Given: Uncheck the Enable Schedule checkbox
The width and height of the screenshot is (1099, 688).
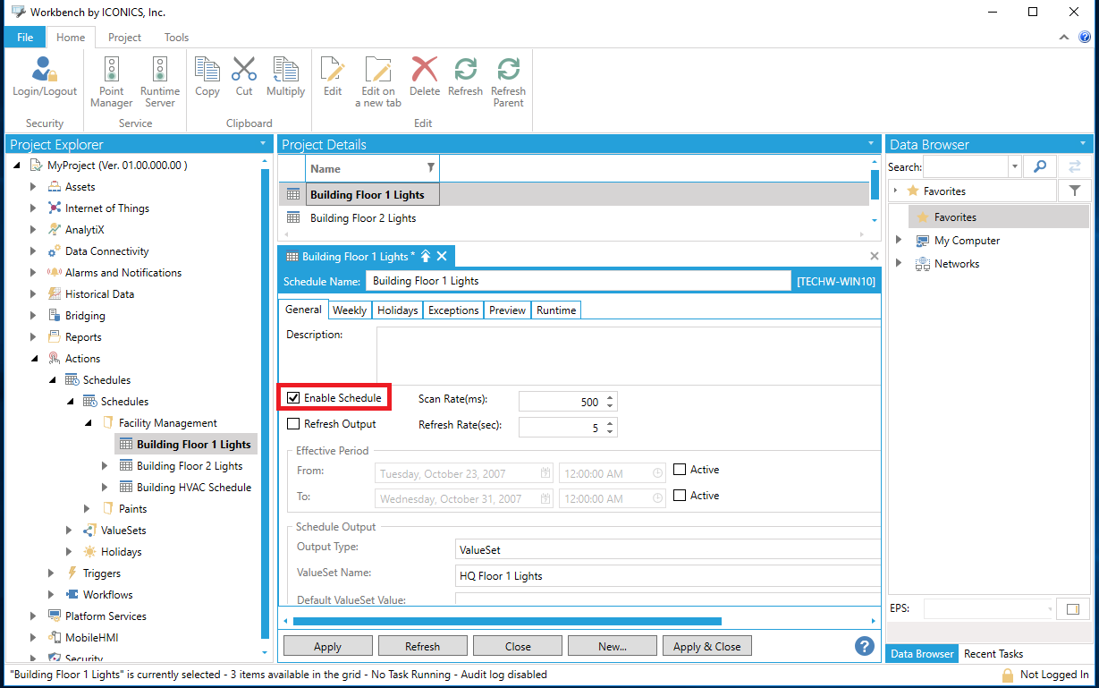Looking at the screenshot, I should [x=293, y=398].
